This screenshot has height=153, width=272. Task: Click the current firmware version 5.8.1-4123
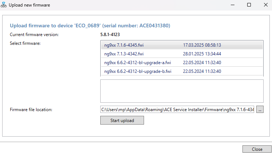point(110,35)
